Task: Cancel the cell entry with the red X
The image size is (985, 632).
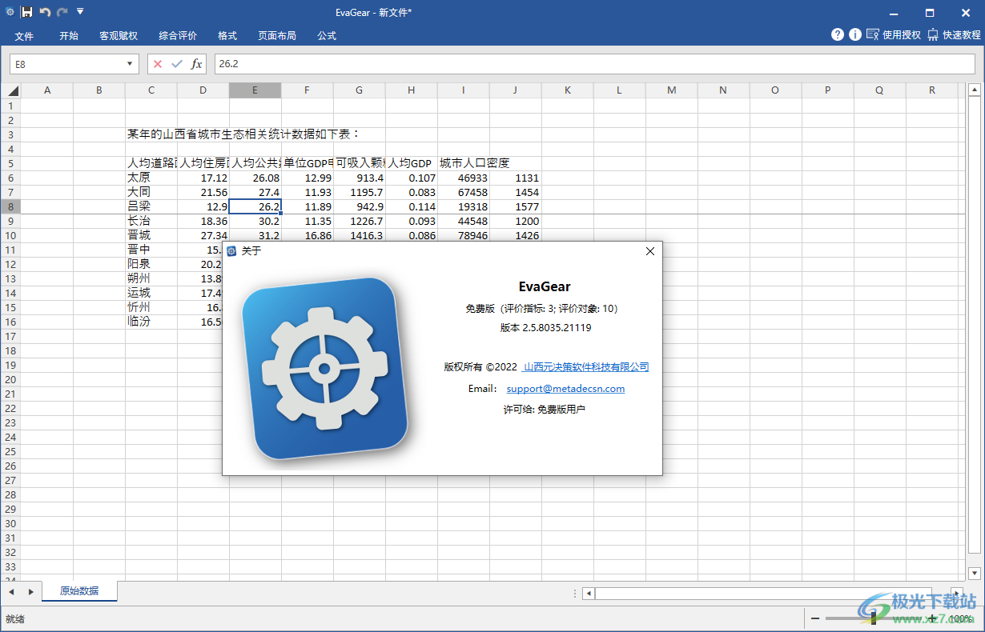Action: pyautogui.click(x=158, y=64)
